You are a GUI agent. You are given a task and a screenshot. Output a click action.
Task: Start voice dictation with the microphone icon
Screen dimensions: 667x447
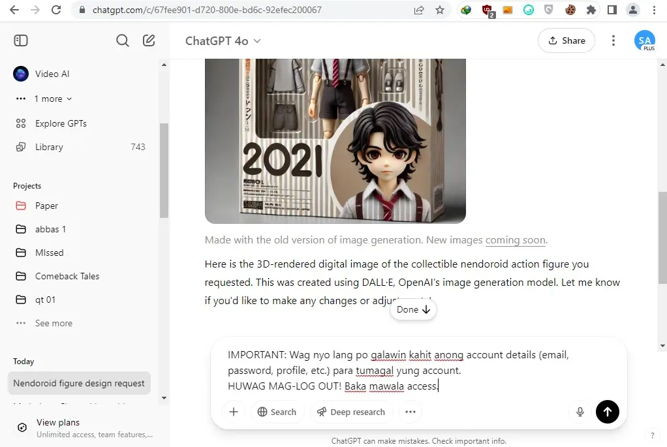580,412
